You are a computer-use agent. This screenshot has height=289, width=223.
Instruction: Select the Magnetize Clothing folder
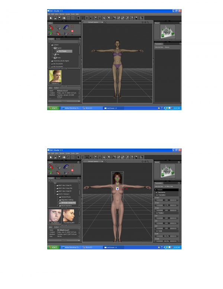coord(66,200)
